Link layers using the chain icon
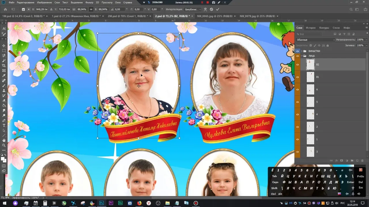Image resolution: width=369 pixels, height=207 pixels. click(331, 160)
